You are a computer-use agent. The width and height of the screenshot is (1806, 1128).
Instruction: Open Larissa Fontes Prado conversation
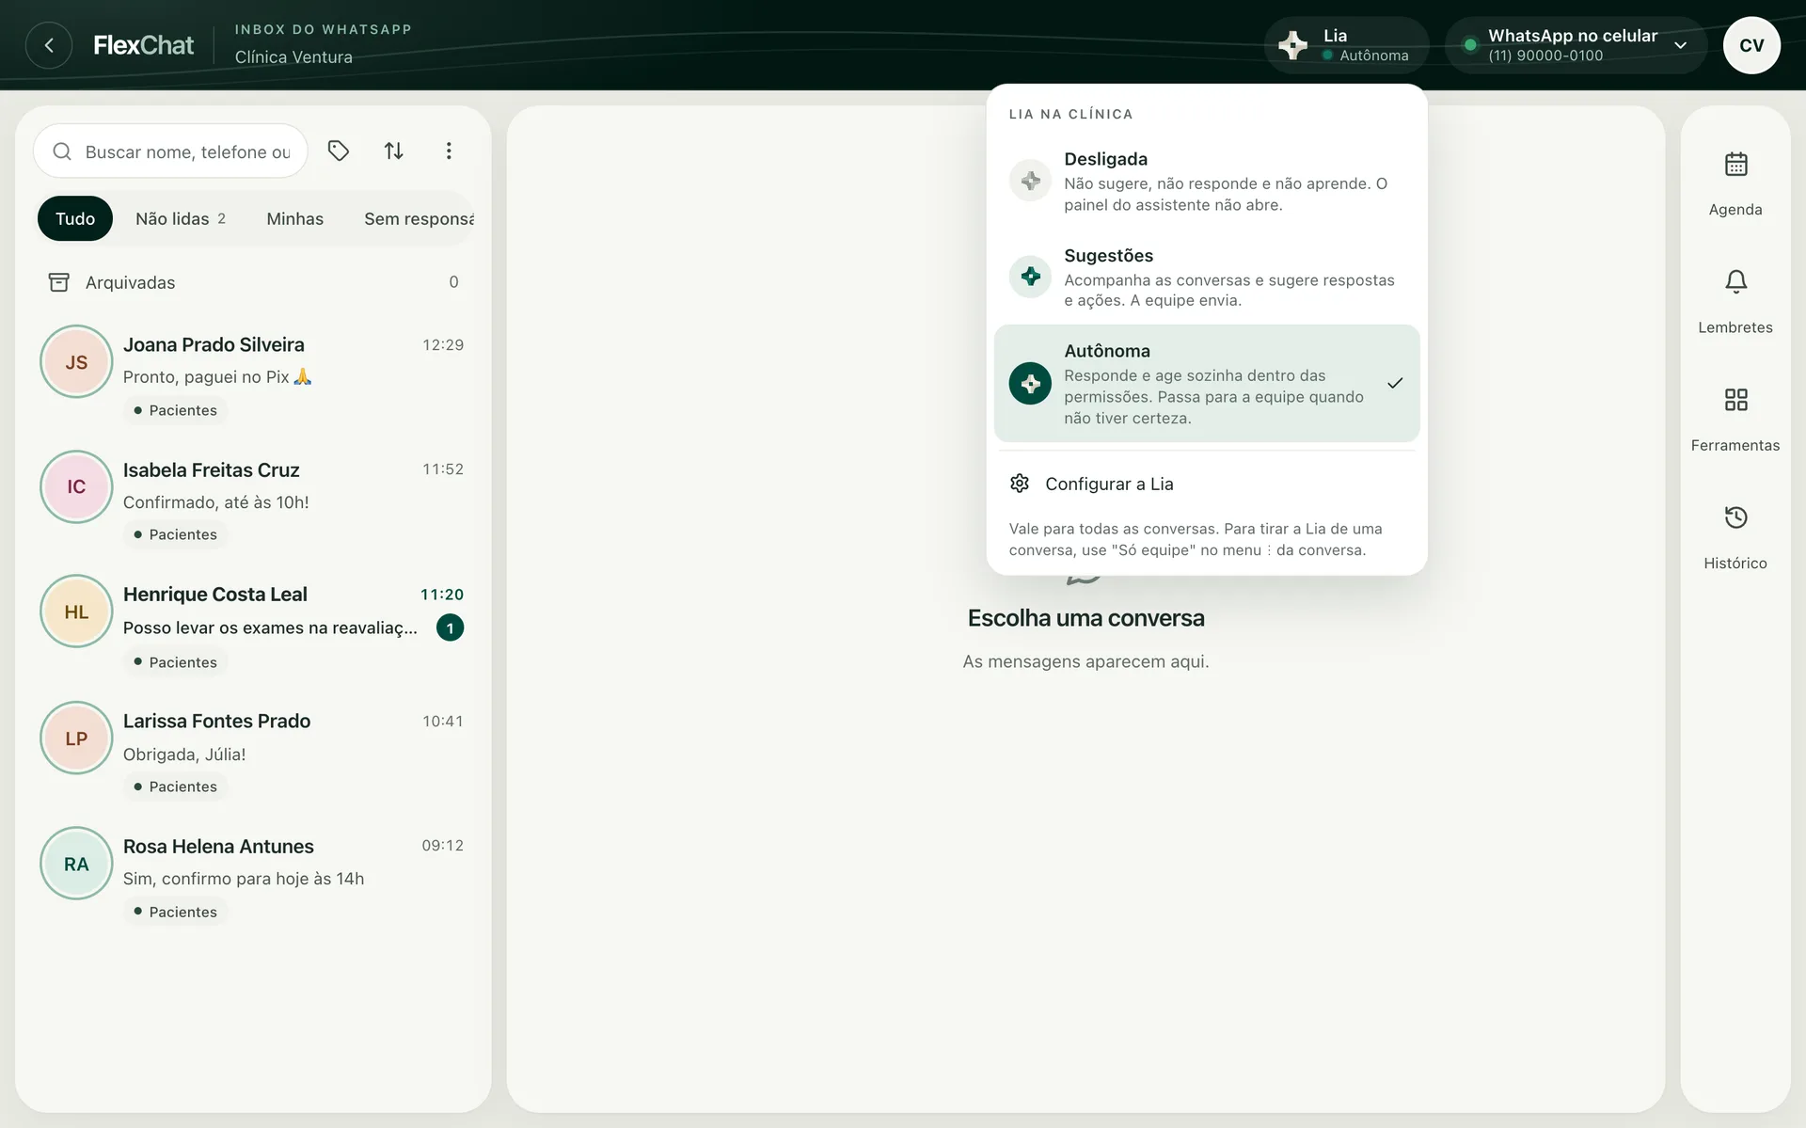pyautogui.click(x=253, y=753)
